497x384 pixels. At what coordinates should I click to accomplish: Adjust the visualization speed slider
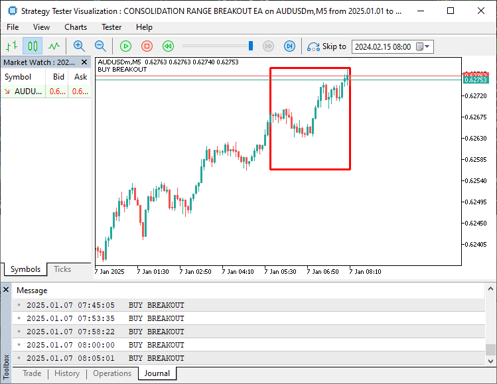click(x=251, y=46)
